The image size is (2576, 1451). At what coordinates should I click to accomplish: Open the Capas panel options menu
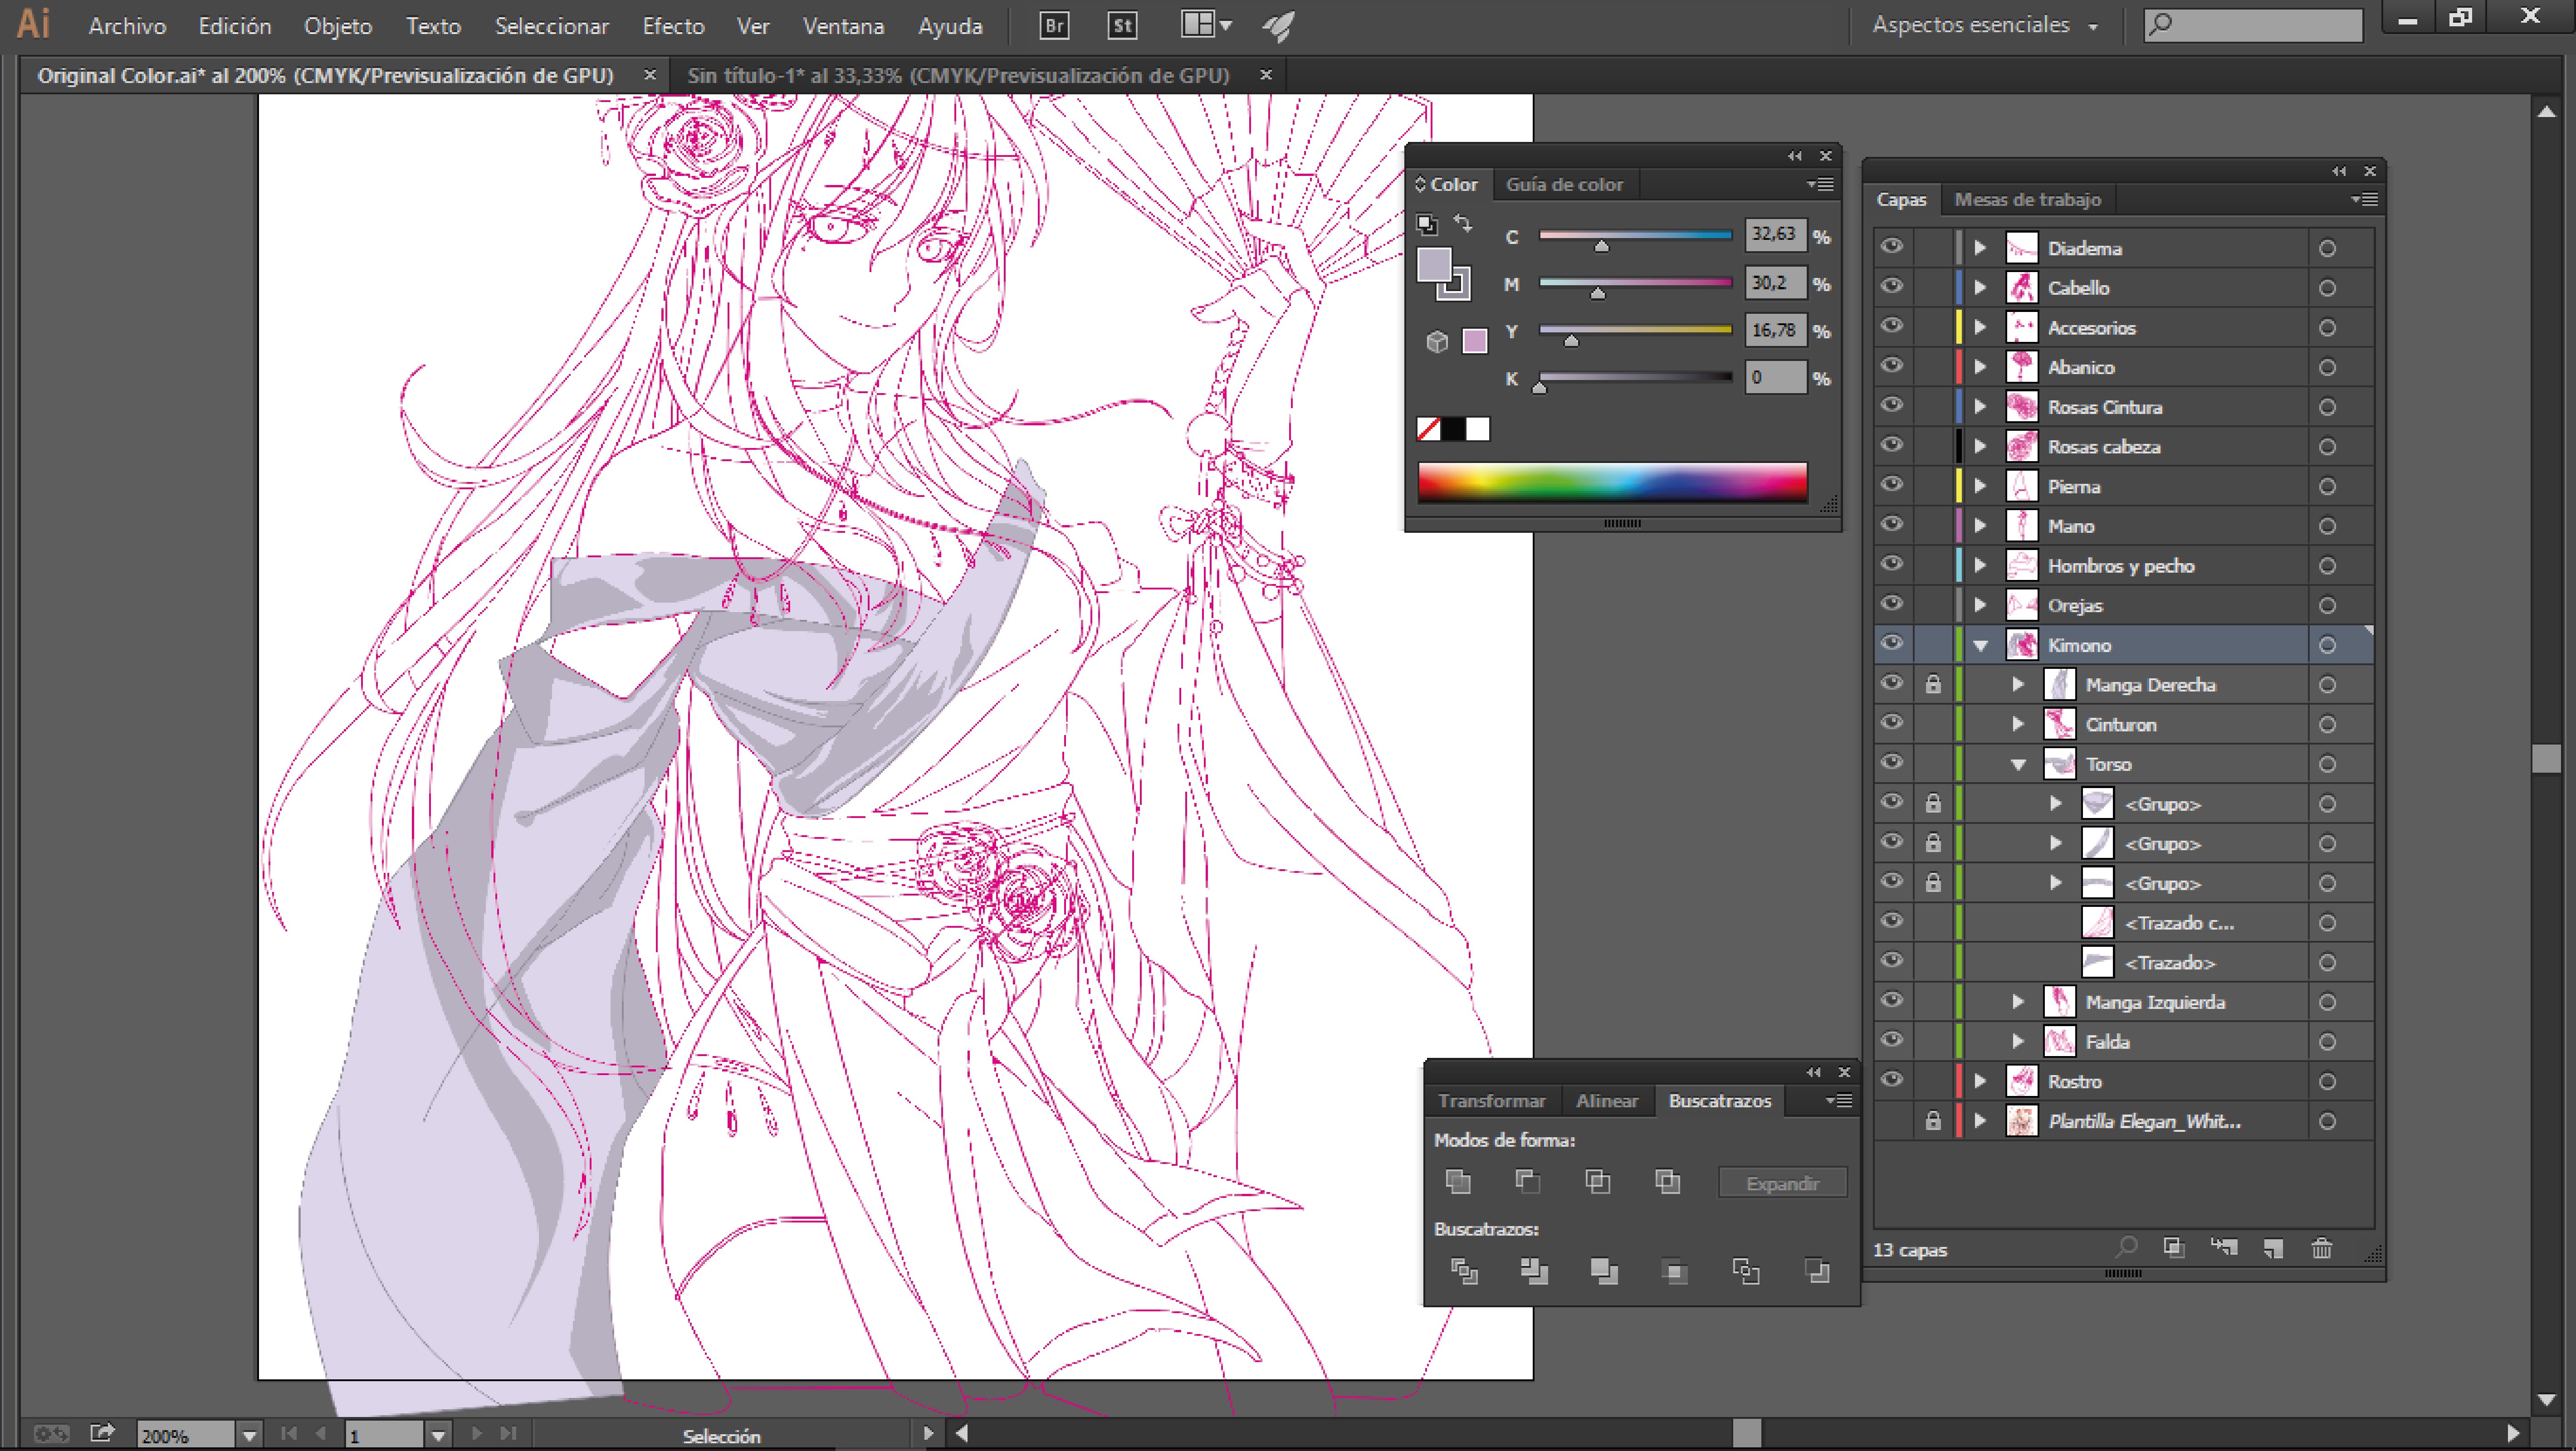[x=2365, y=200]
